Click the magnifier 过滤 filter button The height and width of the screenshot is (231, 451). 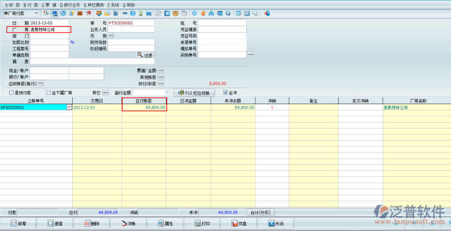[x=145, y=55]
